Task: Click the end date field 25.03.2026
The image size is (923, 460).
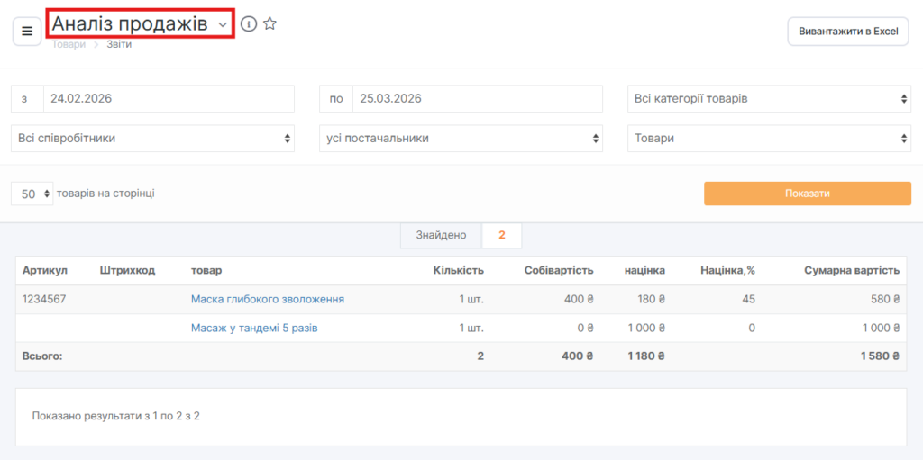Action: click(477, 98)
